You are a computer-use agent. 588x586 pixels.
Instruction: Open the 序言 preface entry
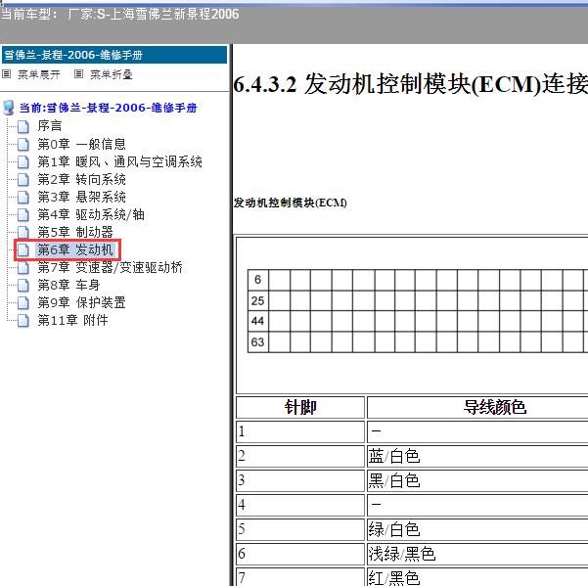click(50, 126)
